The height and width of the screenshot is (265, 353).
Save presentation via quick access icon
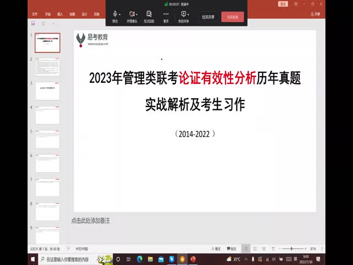(x=33, y=23)
